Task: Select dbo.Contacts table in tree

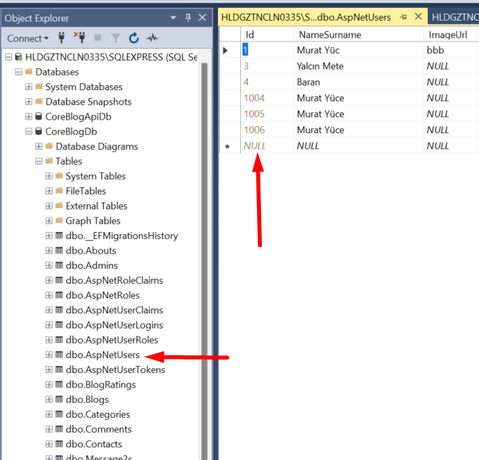Action: click(93, 444)
